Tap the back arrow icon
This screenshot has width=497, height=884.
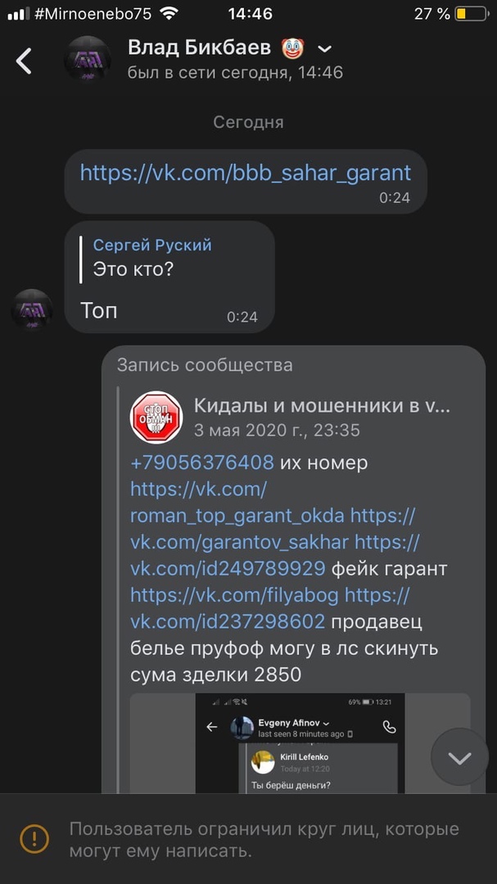coord(25,61)
